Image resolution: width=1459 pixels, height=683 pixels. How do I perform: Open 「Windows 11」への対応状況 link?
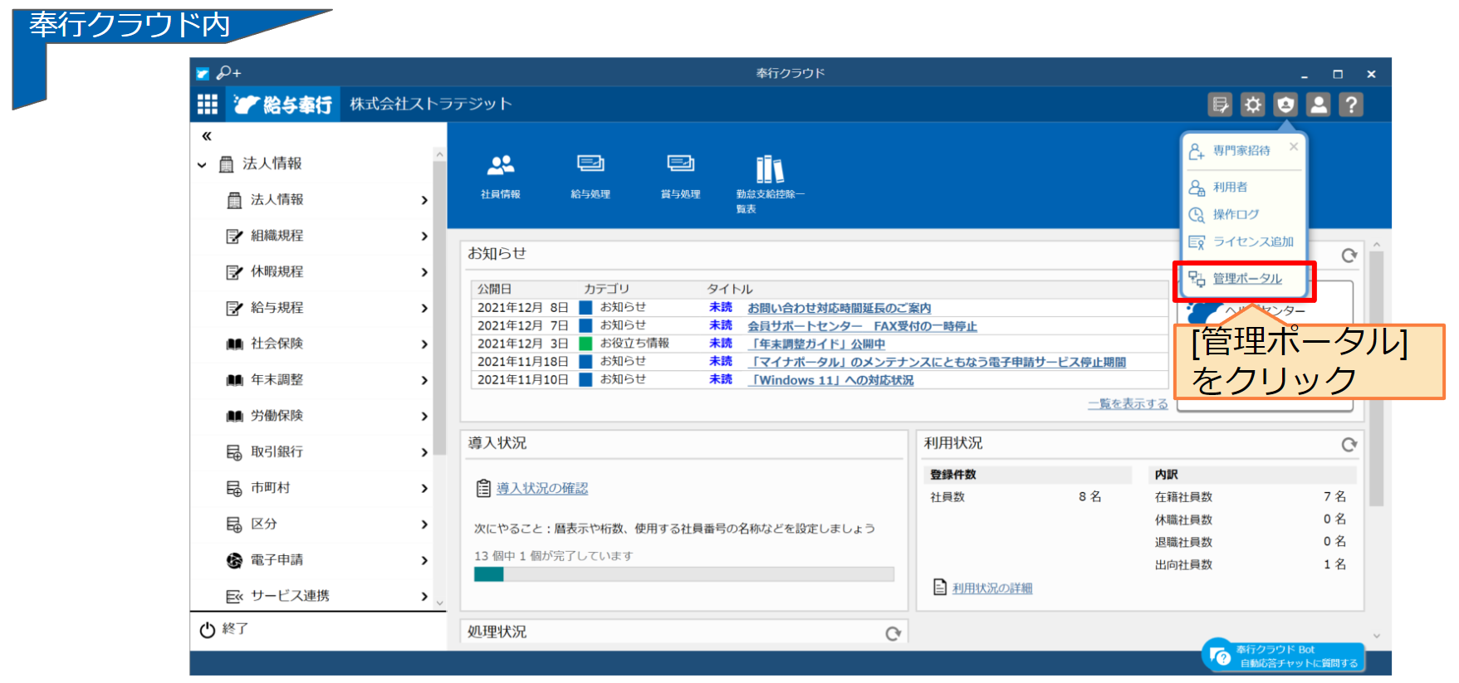coord(830,380)
